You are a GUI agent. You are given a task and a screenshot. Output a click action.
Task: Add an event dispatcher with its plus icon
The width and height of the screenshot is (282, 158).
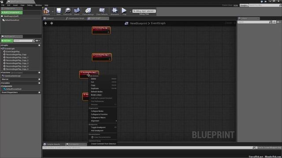tap(39, 93)
